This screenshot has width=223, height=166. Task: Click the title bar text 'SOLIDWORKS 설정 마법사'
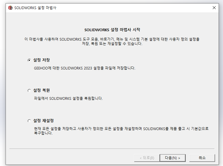[x=35, y=8]
